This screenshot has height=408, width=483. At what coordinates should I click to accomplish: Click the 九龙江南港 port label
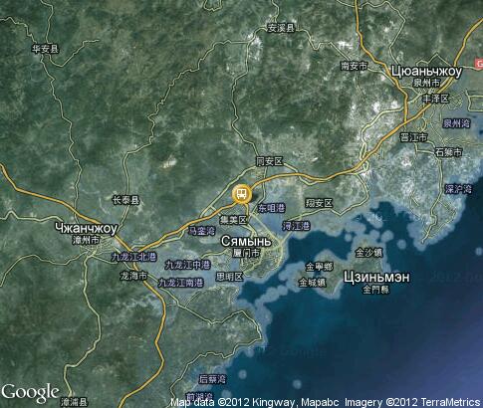point(180,283)
